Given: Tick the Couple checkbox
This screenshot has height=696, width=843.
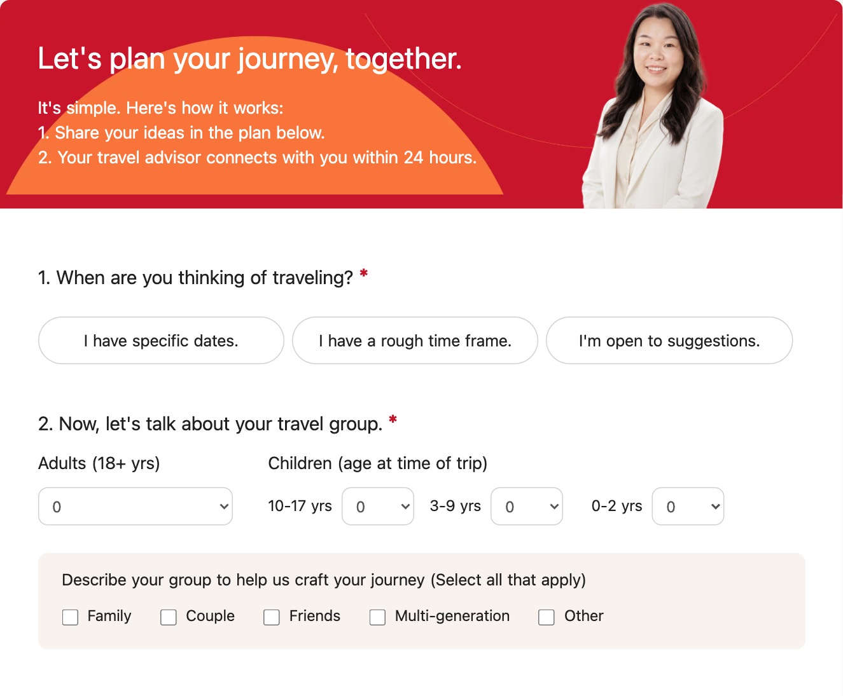Looking at the screenshot, I should (169, 617).
